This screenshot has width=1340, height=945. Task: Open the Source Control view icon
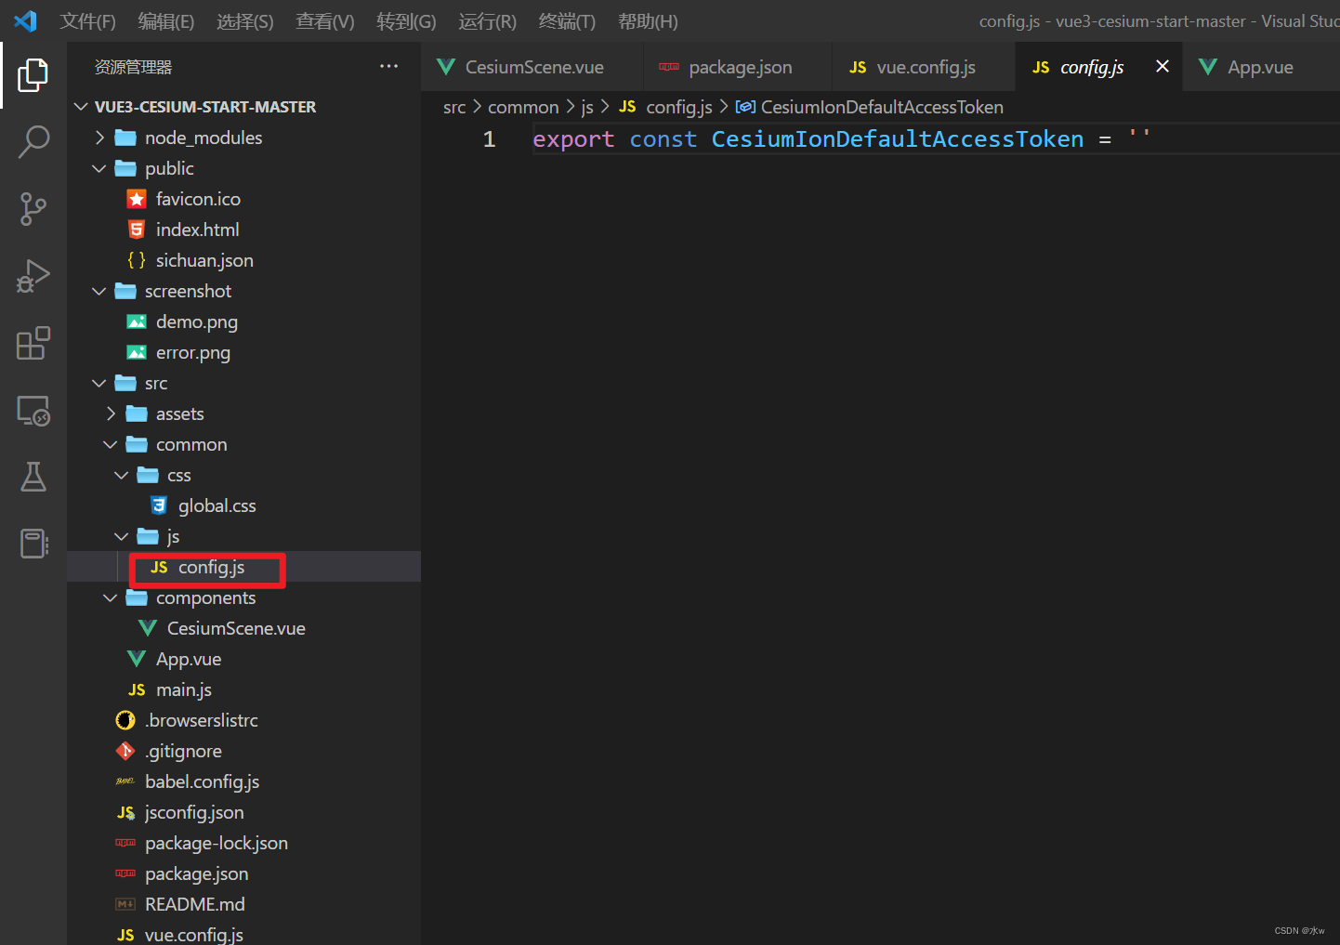(x=33, y=209)
